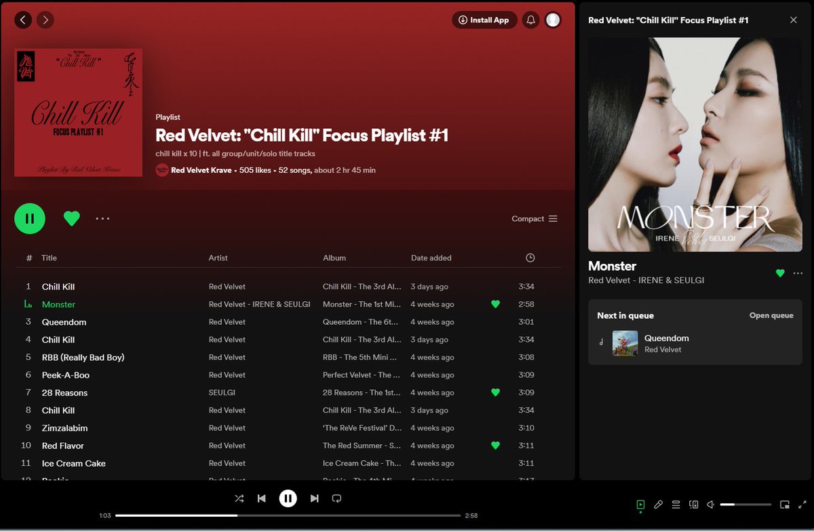
Task: Click Install App button
Action: (484, 20)
